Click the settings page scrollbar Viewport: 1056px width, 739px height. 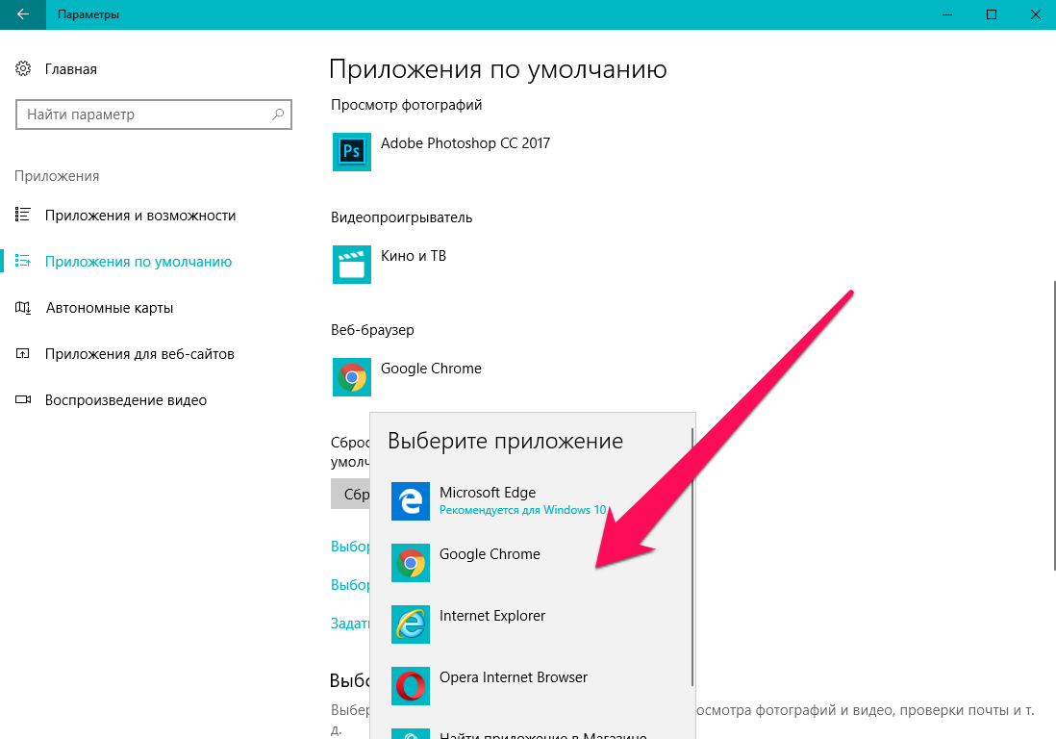click(1053, 425)
